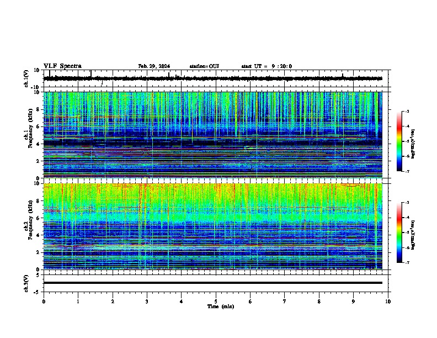This screenshot has height=338, width=437.
Task: Click the "-3" label on ch.1 color bar
Action: point(407,112)
